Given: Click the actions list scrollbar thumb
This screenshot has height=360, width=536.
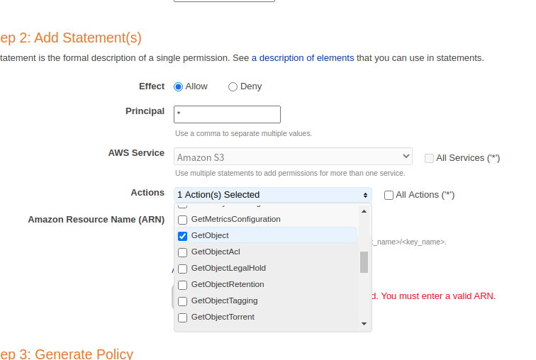Looking at the screenshot, I should (364, 261).
